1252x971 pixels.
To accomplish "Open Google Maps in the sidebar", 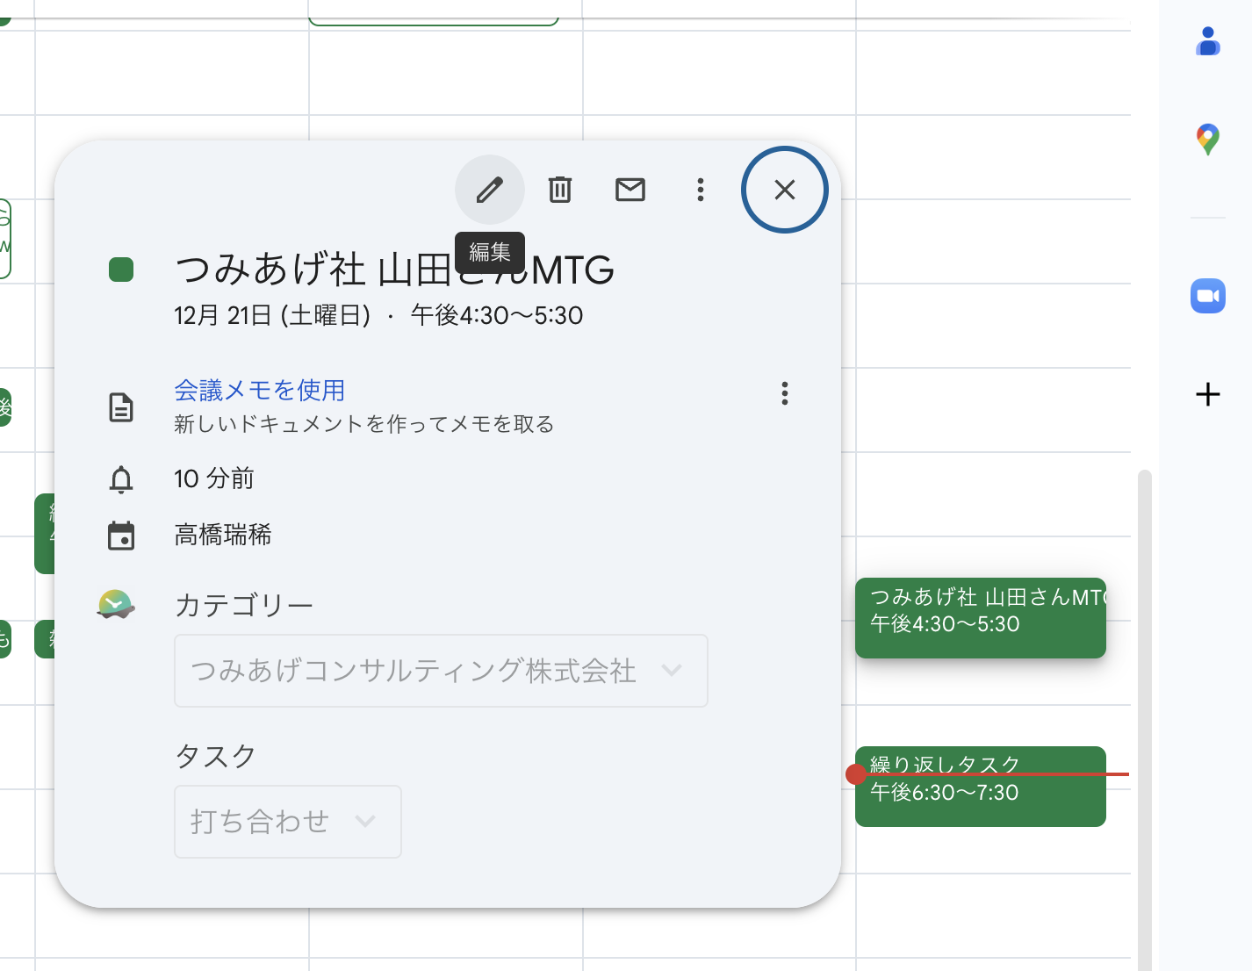I will coord(1207,139).
